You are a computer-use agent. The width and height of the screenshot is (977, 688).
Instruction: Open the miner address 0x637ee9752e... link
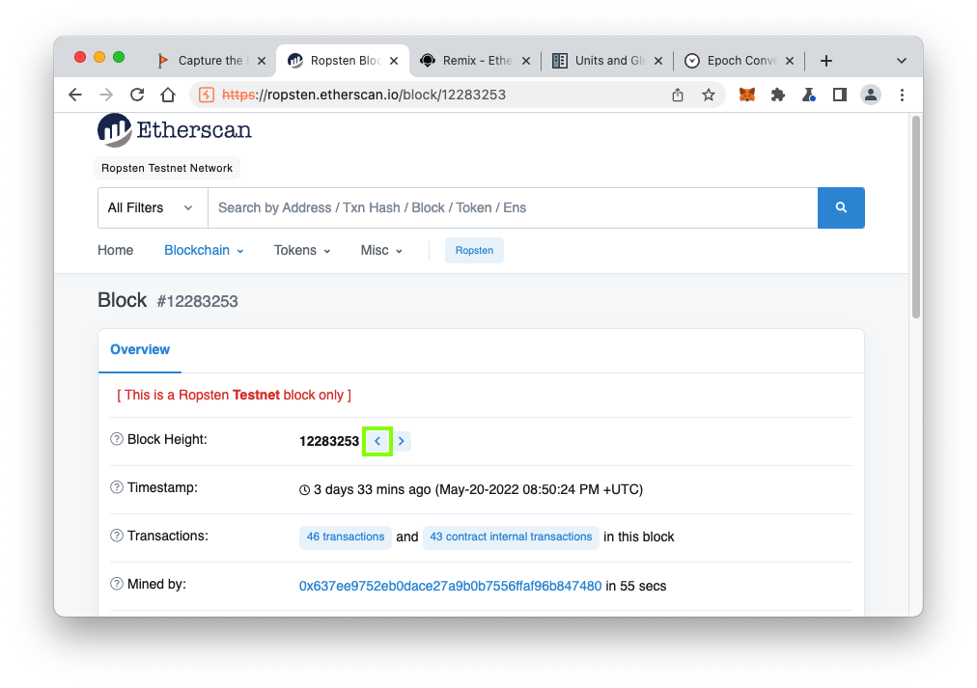[x=451, y=586]
